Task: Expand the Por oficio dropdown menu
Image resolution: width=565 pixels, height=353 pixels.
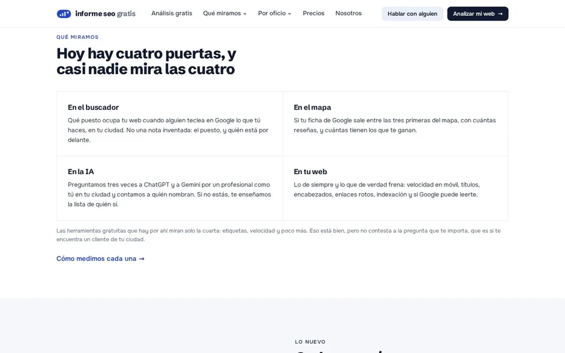Action: 275,14
